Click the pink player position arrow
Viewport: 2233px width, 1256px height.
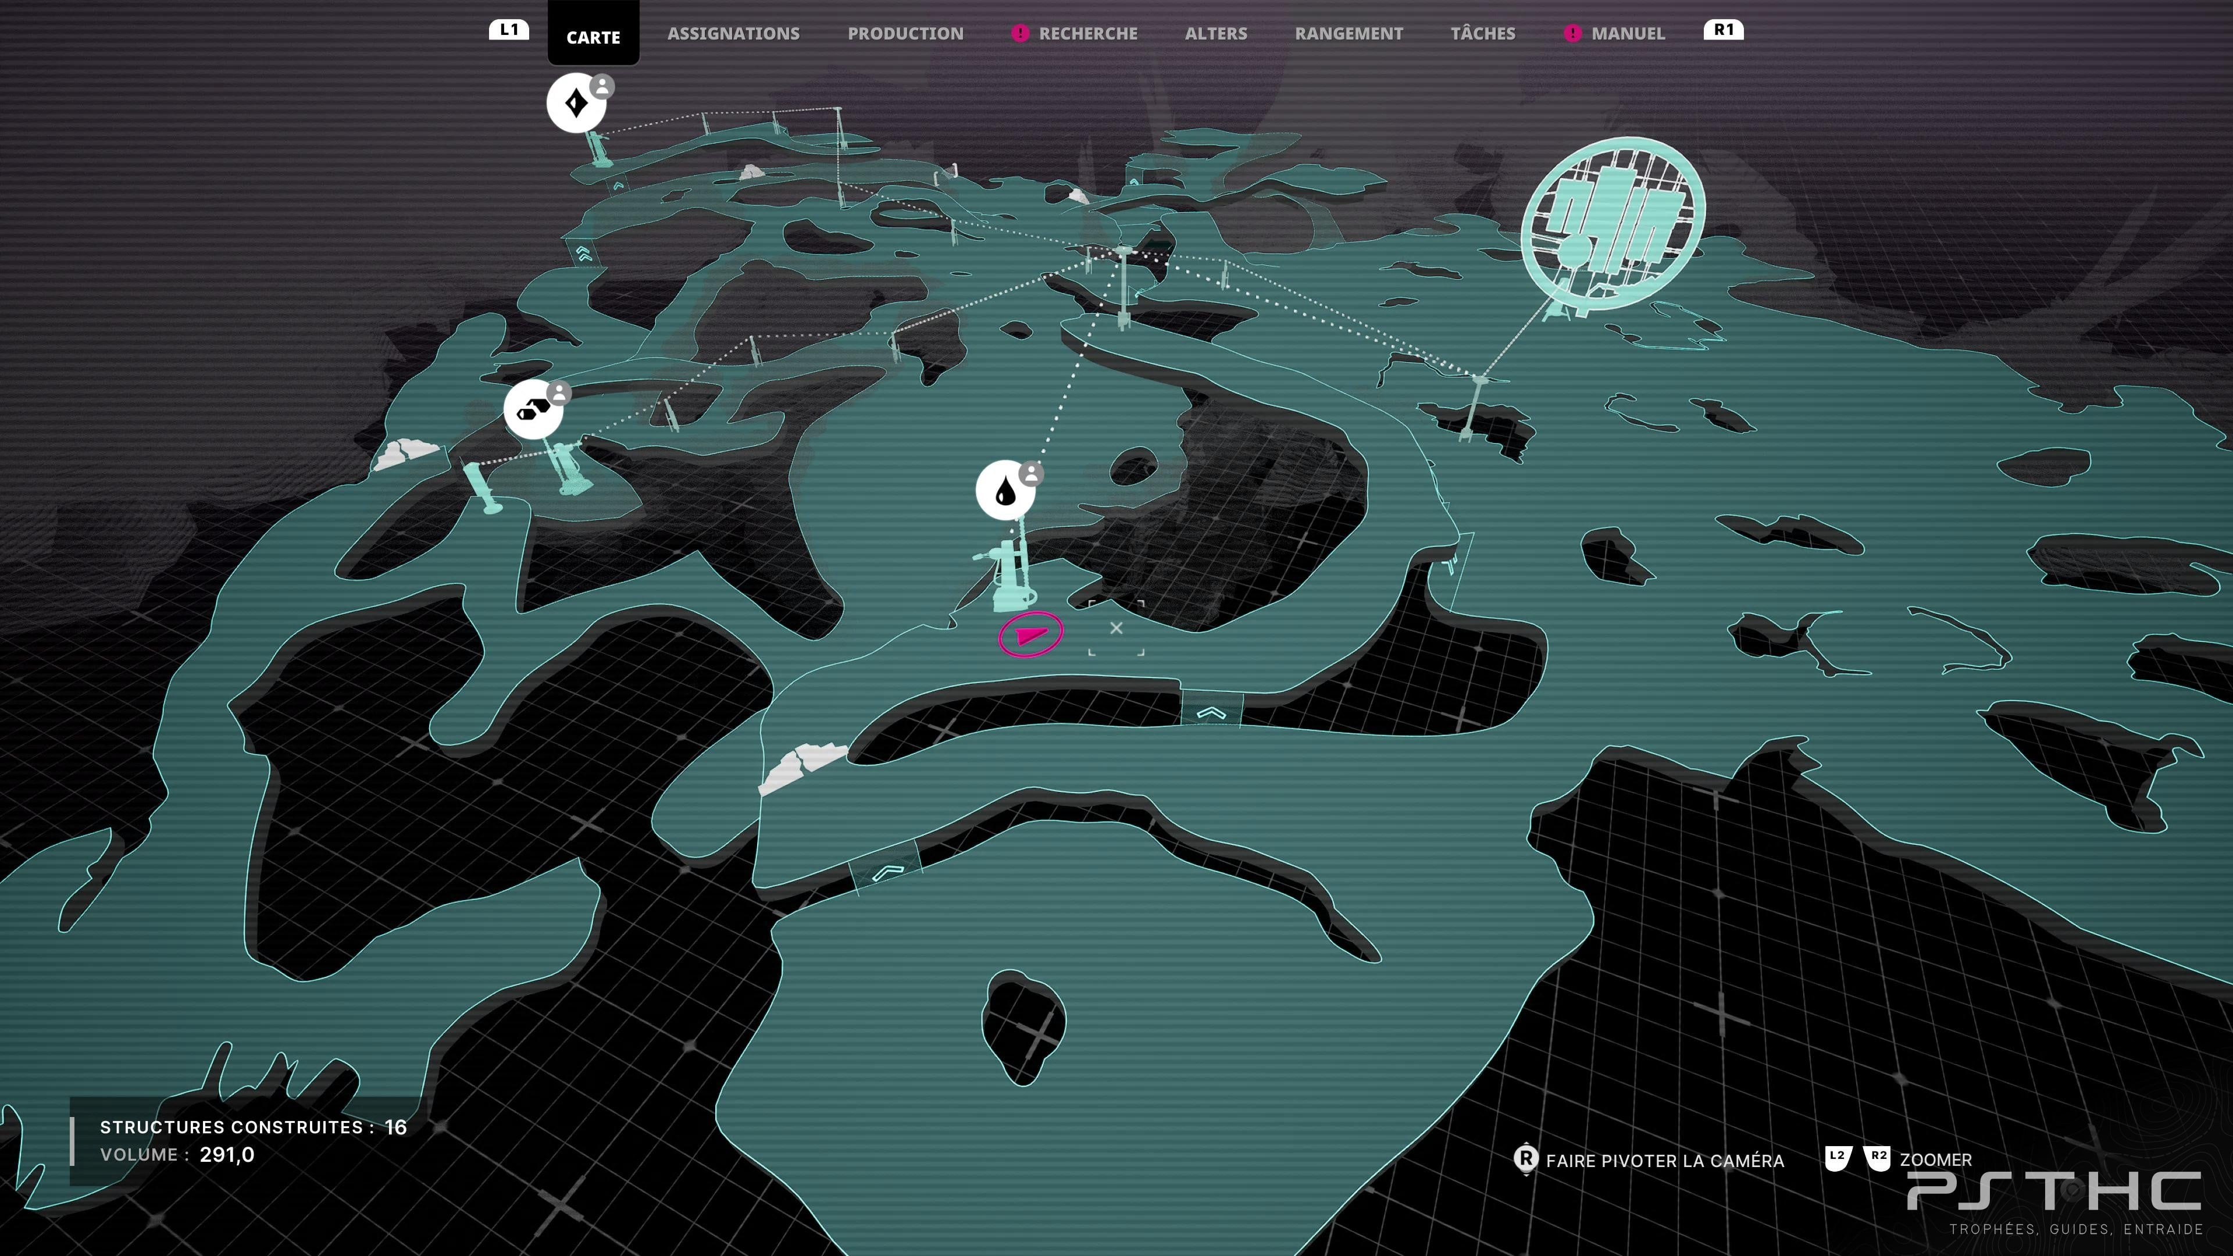[1030, 636]
